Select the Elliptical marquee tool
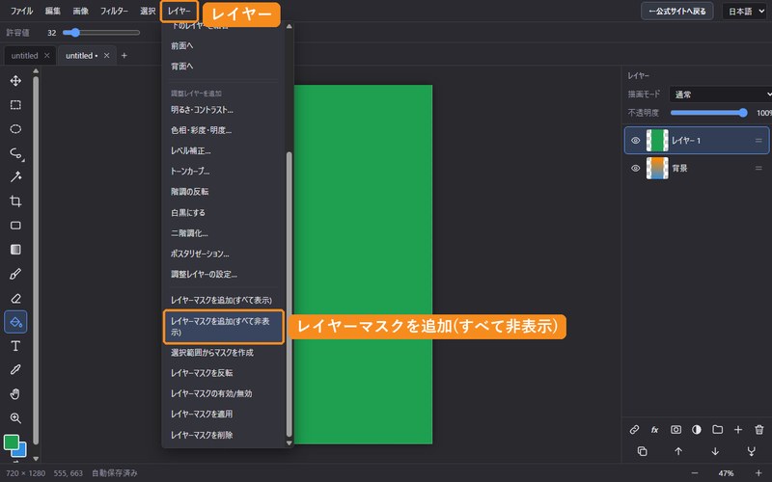Image resolution: width=772 pixels, height=482 pixels. point(15,129)
